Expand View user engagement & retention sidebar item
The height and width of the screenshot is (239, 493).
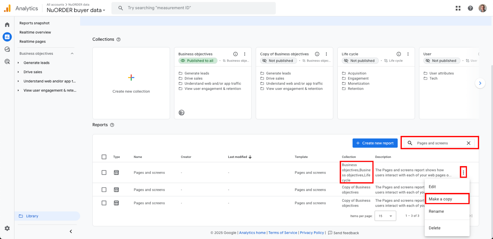coord(18,90)
